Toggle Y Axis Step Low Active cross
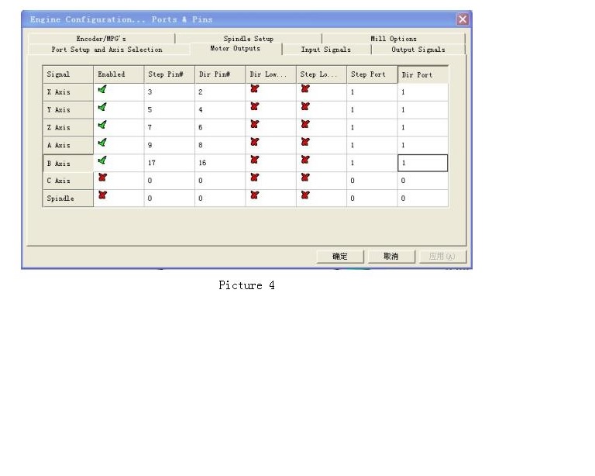This screenshot has height=476, width=595. pos(305,107)
